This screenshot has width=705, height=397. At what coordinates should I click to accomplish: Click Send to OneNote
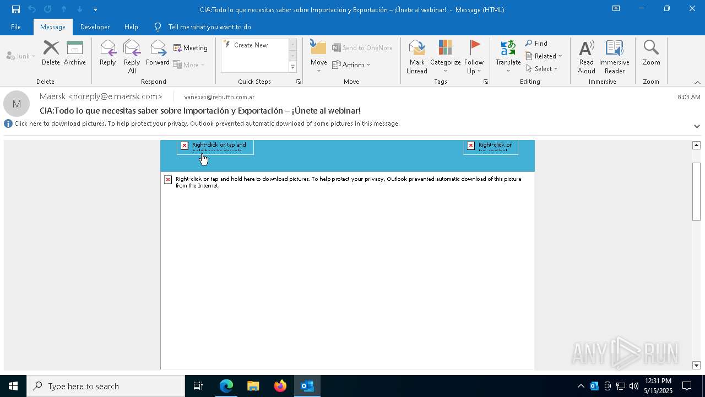(362, 48)
